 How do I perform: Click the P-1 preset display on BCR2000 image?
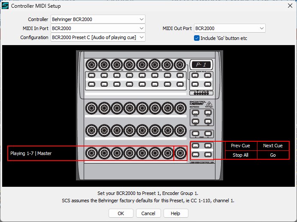[x=201, y=65]
